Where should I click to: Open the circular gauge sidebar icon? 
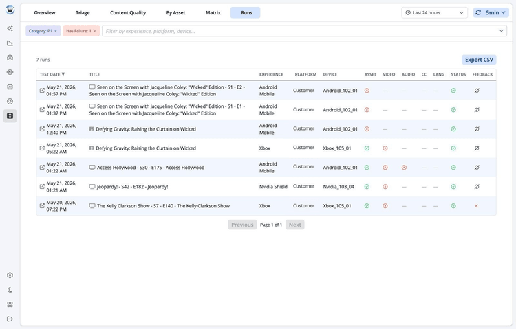click(10, 101)
